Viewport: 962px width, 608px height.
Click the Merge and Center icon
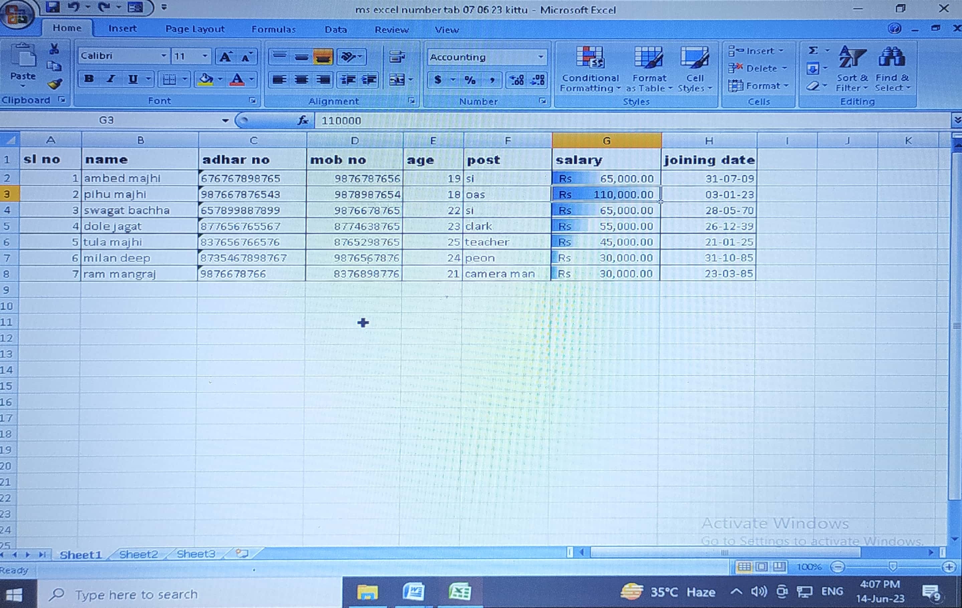coord(397,80)
